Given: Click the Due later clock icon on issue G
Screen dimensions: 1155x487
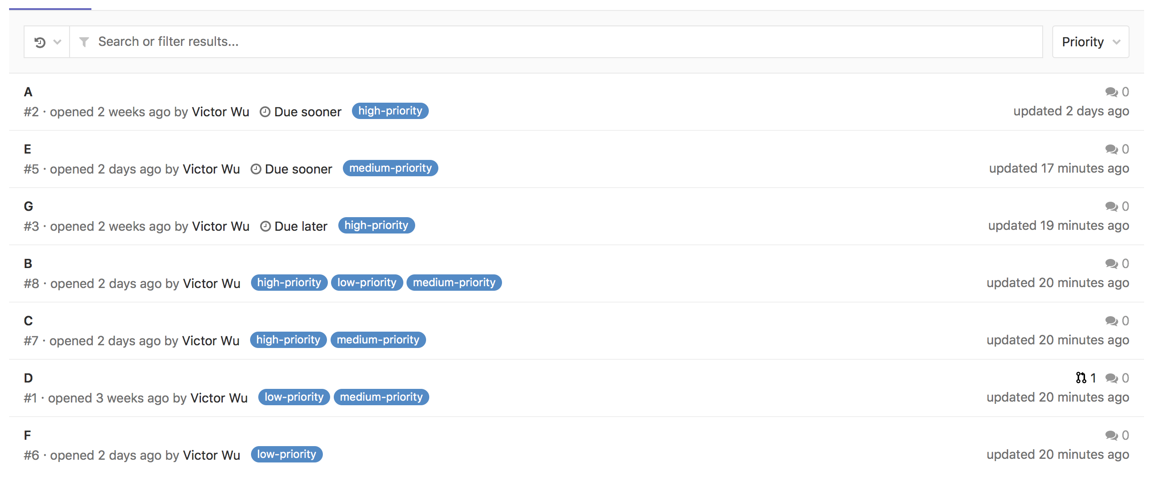Looking at the screenshot, I should click(x=266, y=226).
